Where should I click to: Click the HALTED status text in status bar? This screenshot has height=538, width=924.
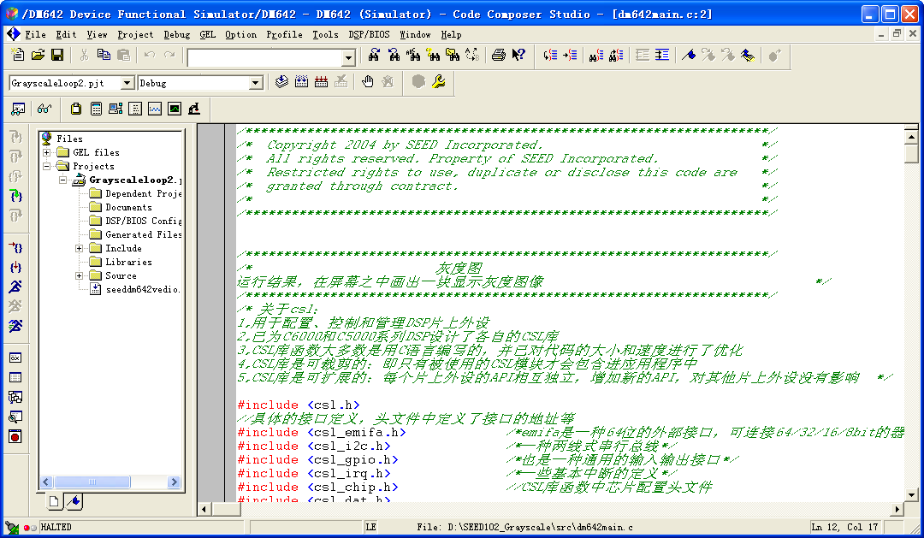(x=56, y=527)
